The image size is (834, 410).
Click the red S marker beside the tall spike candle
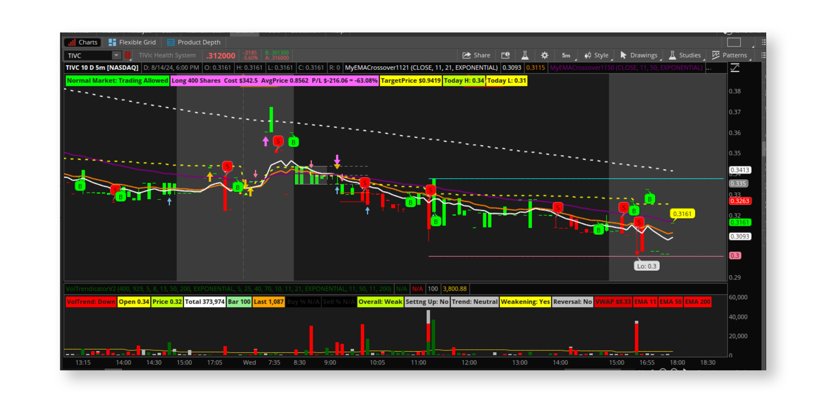tap(278, 141)
